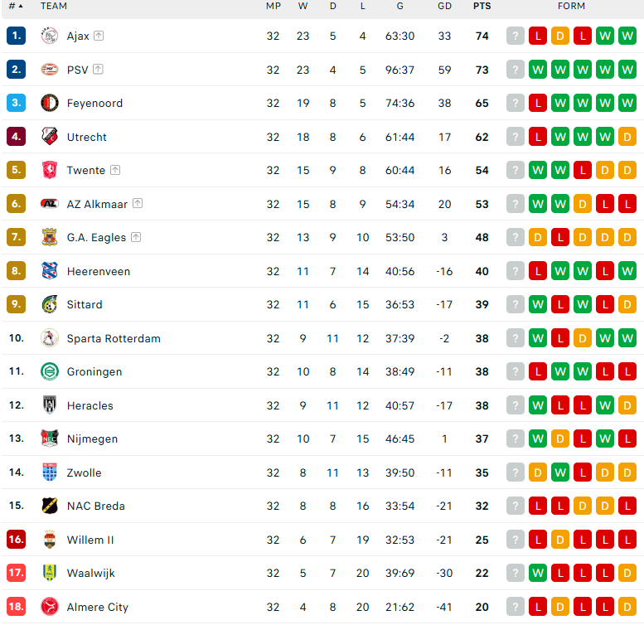Image resolution: width=644 pixels, height=625 pixels.
Task: Open the Heerenveen team name link
Action: [99, 271]
